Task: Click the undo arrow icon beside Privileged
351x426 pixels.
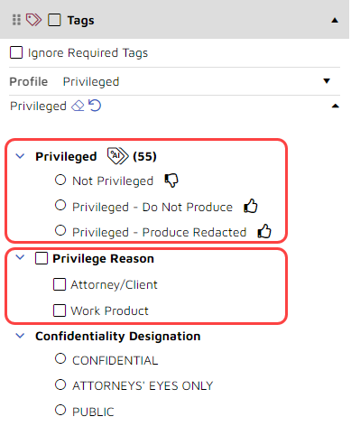Action: pos(95,106)
